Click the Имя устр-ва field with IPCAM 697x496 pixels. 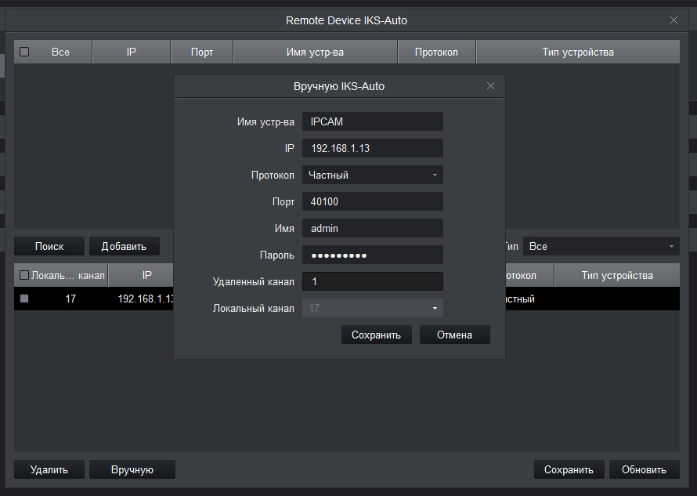coord(372,121)
